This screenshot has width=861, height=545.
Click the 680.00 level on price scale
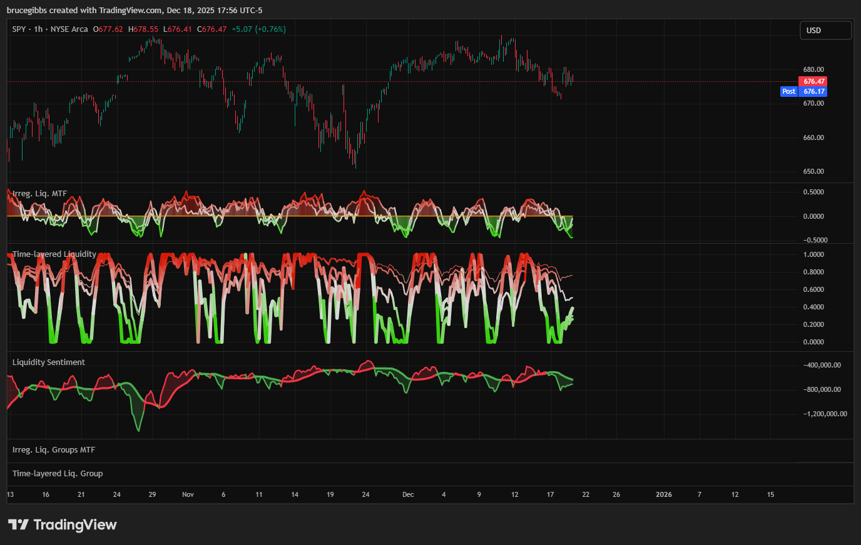pyautogui.click(x=813, y=69)
